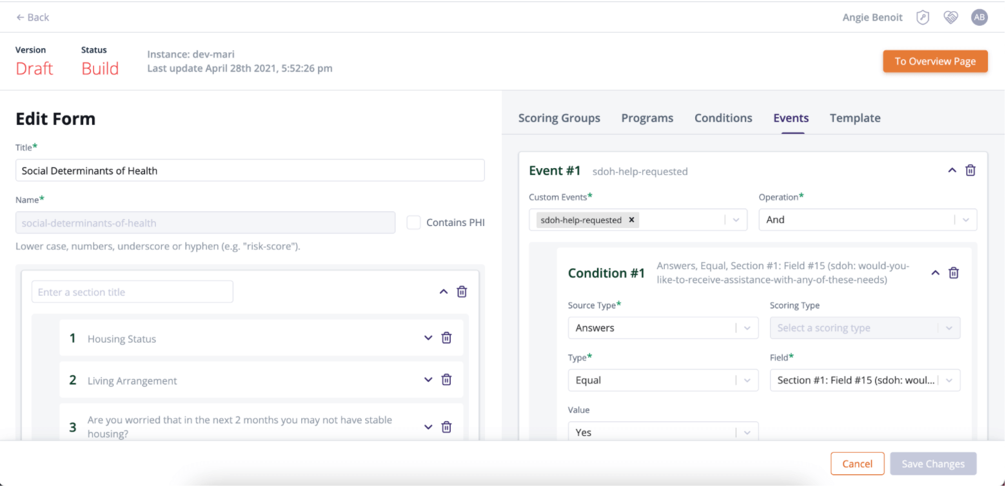This screenshot has height=487, width=1006.
Task: Open the Conditions tab
Action: pos(723,118)
